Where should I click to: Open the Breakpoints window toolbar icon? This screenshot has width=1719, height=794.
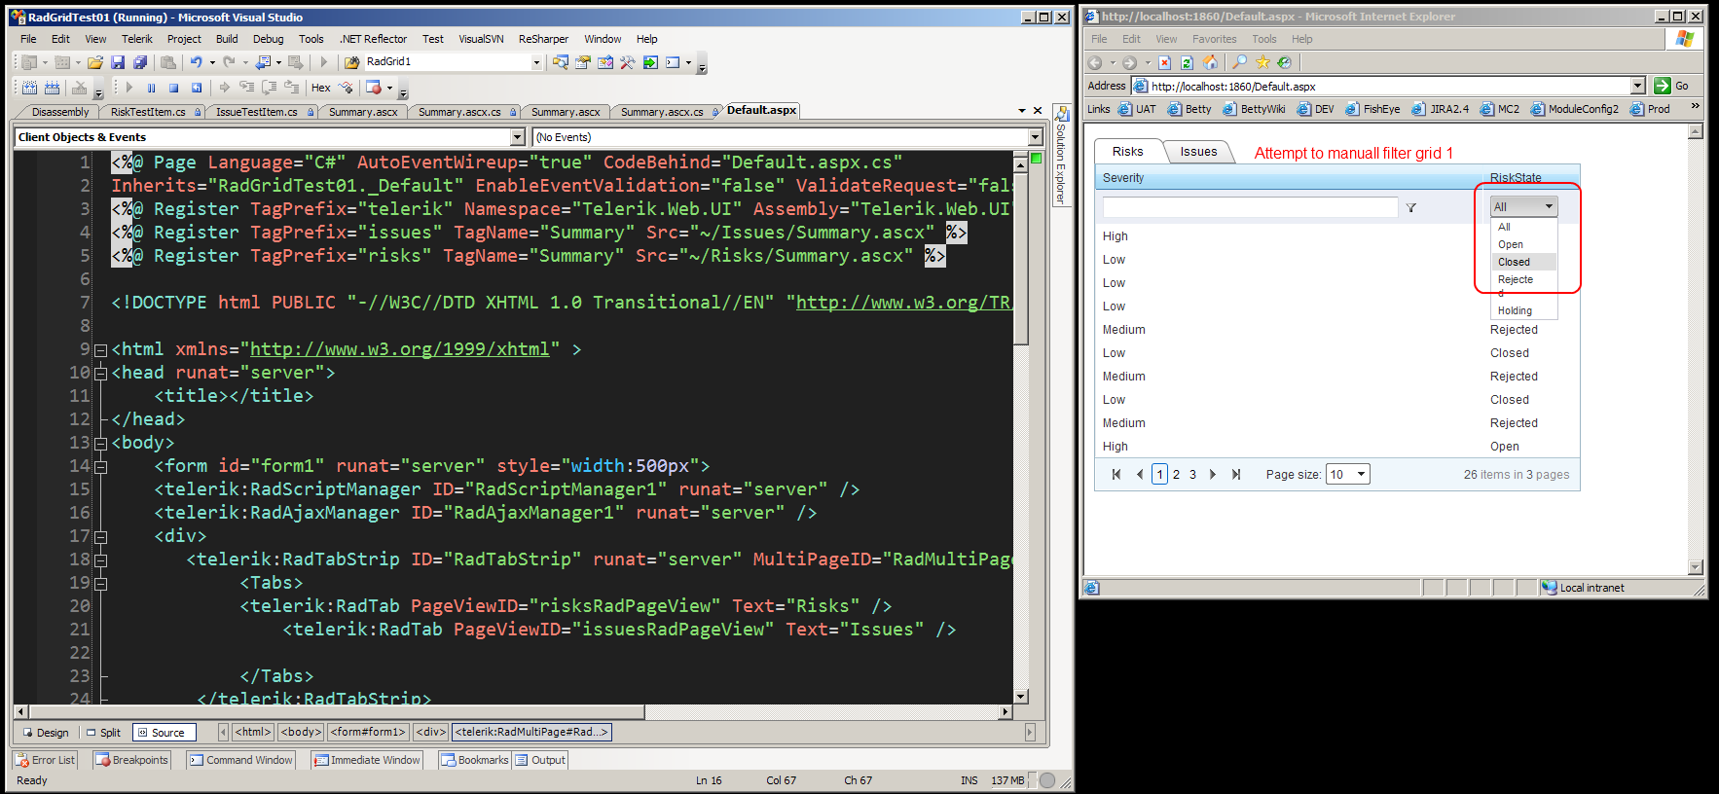point(373,88)
